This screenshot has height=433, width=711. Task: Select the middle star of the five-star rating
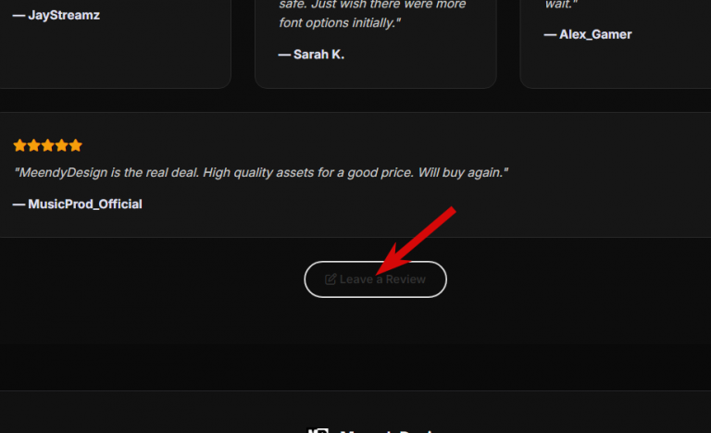[47, 145]
